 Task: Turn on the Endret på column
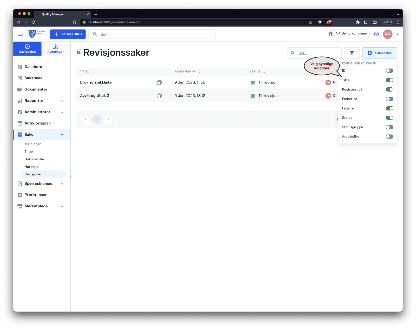point(389,99)
